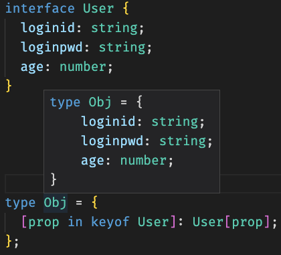Click the closing brace of the User interface

(9, 86)
